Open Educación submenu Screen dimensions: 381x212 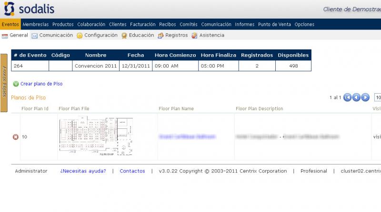138,35
